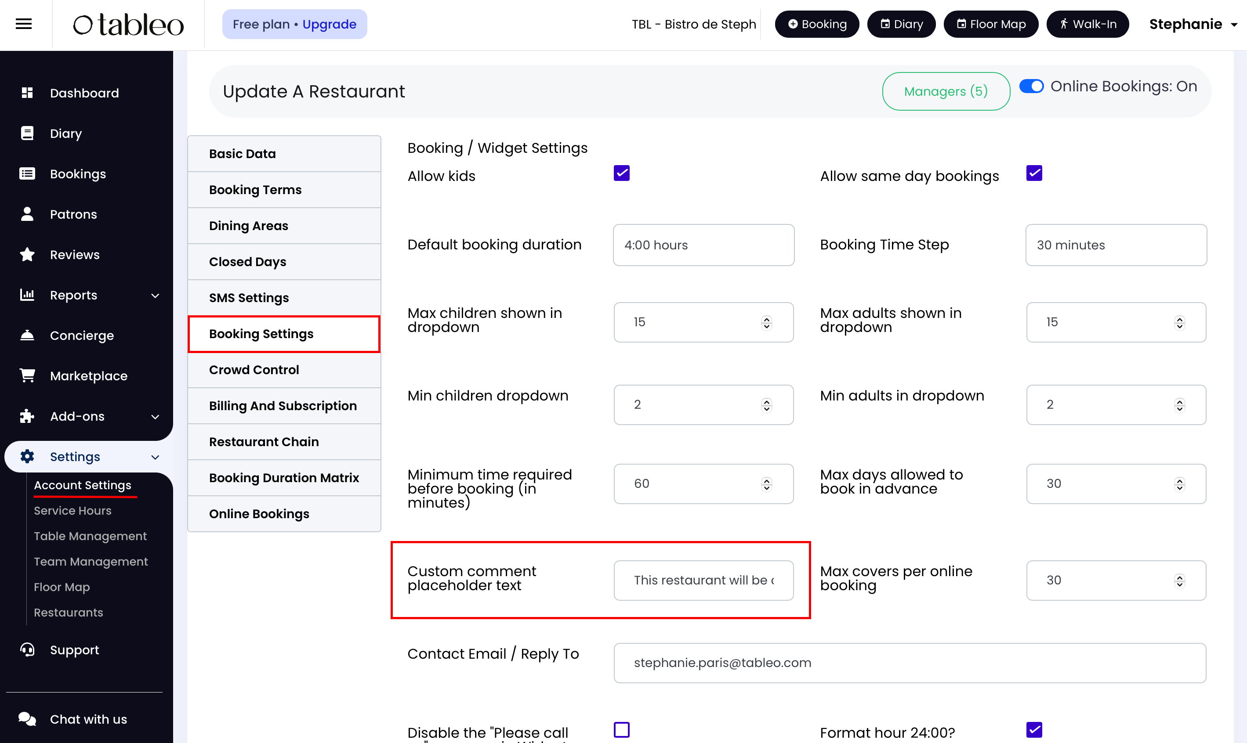Image resolution: width=1247 pixels, height=743 pixels.
Task: Expand the Reports submenu chevron
Action: pyautogui.click(x=155, y=296)
